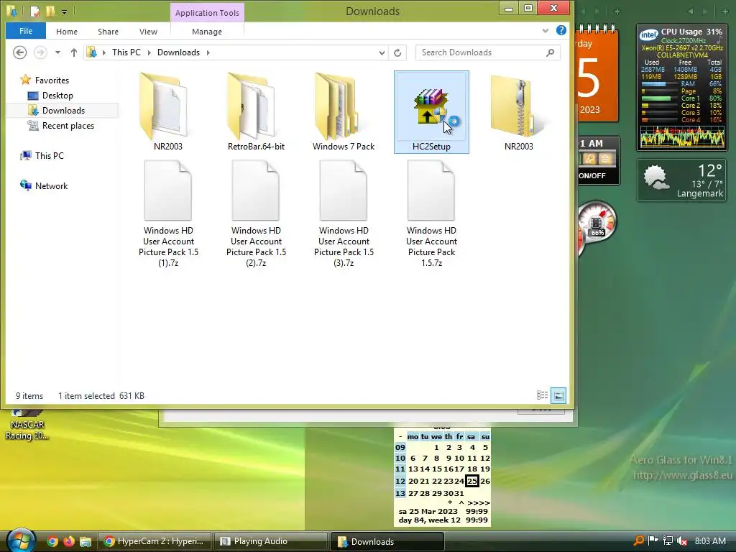
Task: Click the Application Tools contextual tab header
Action: [x=207, y=13]
